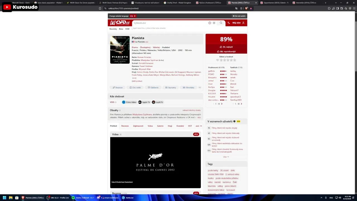Viewport: 357px width, 201px height.
Task: Open the Můj účet user account icon
Action: pyautogui.click(x=243, y=23)
